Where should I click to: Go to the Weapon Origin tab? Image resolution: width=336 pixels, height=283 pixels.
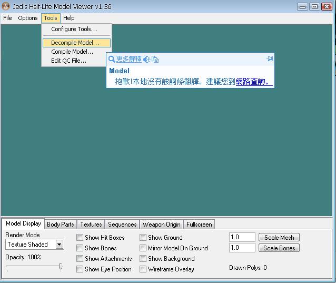coord(161,225)
